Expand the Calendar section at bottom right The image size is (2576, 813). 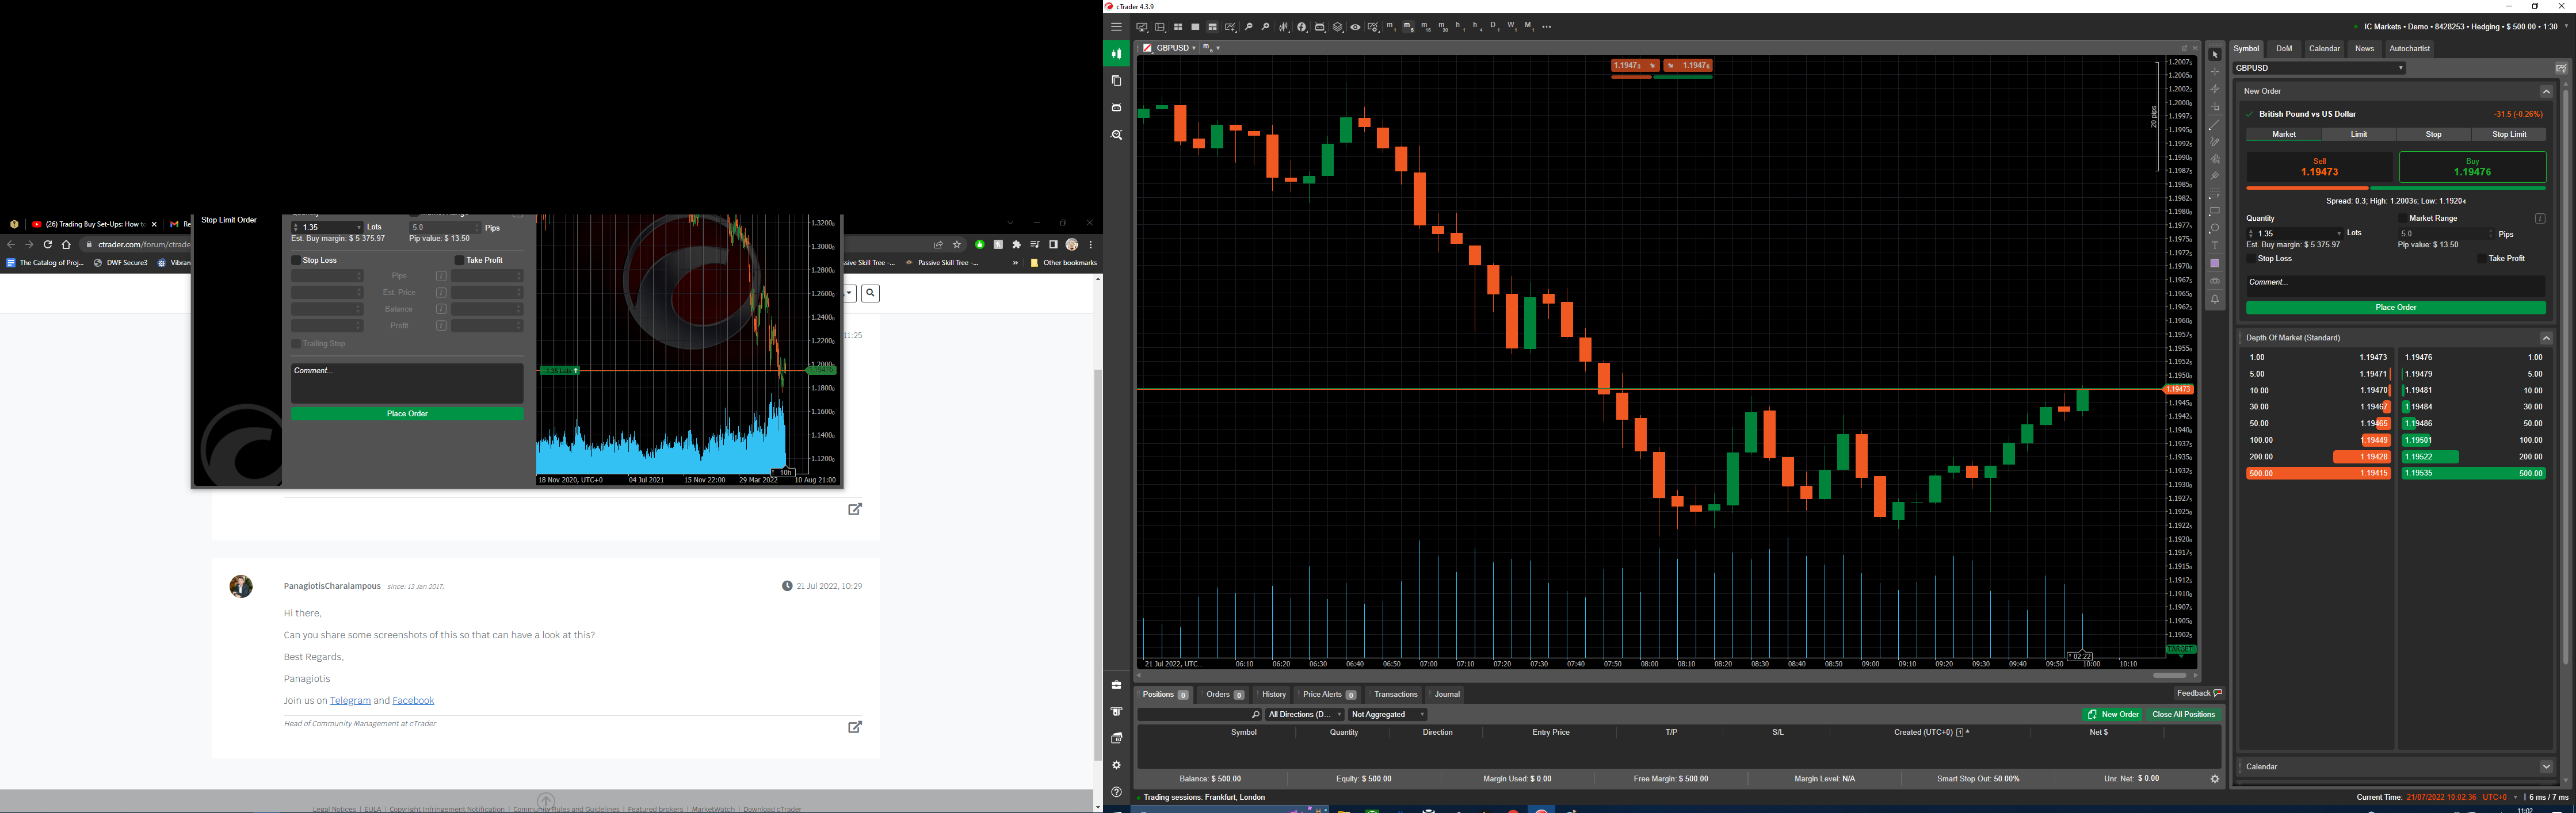point(2546,767)
